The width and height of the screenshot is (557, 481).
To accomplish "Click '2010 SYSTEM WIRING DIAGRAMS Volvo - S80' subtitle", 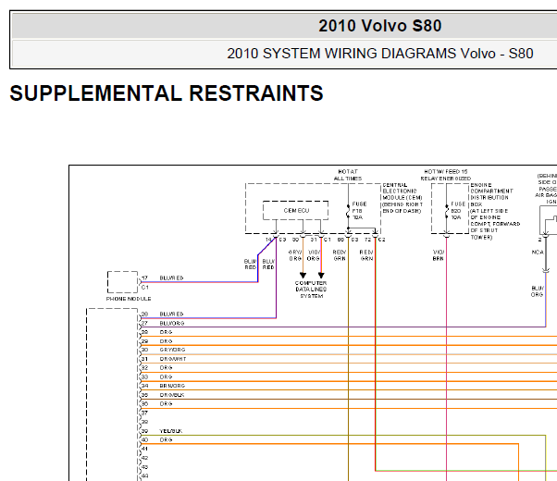I will tap(380, 54).
